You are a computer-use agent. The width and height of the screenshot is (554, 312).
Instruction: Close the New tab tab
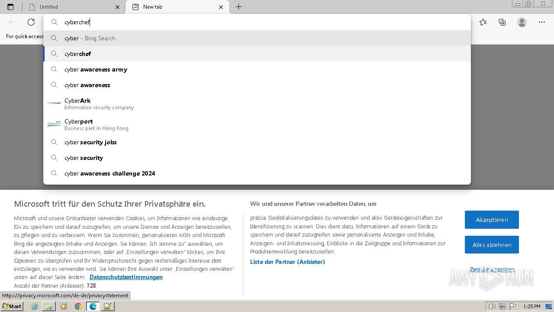click(x=221, y=7)
